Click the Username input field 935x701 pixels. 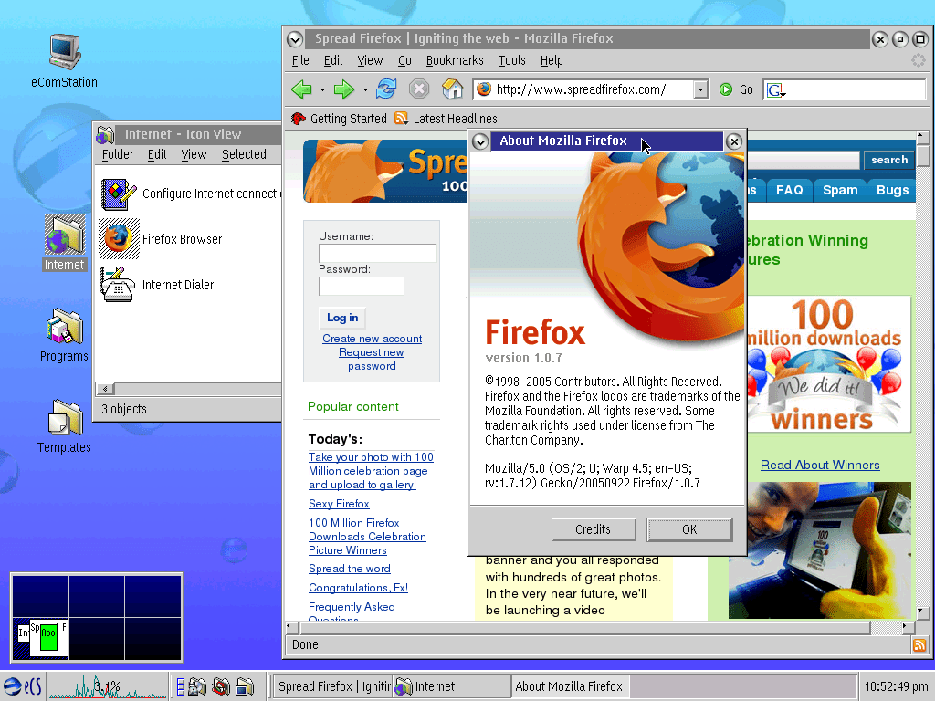(x=377, y=253)
